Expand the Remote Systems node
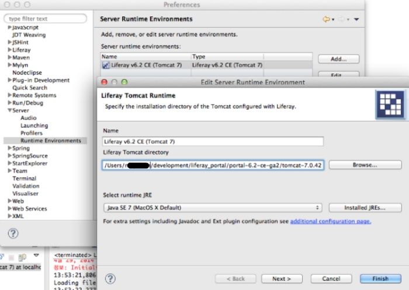 [10, 95]
